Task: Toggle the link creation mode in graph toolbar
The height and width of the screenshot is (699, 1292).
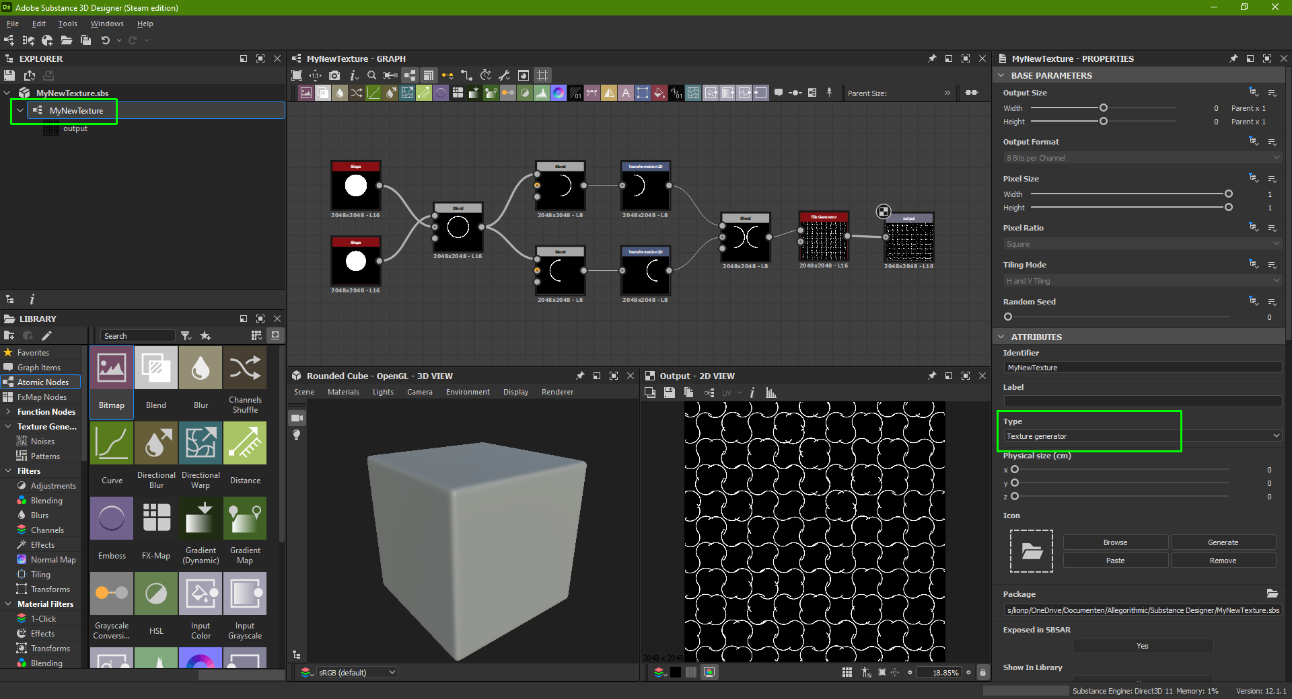Action: coord(447,75)
